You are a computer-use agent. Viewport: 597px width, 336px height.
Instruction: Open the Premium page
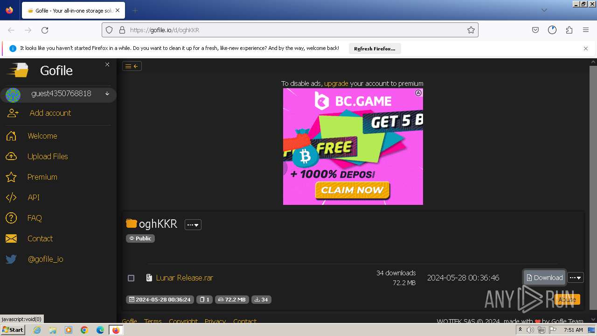click(42, 177)
